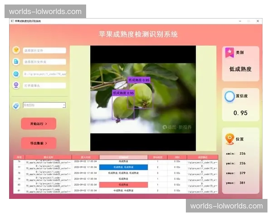Click the film-reel video file icon
Viewport: 272px width, 217px height.
[x=16, y=74]
